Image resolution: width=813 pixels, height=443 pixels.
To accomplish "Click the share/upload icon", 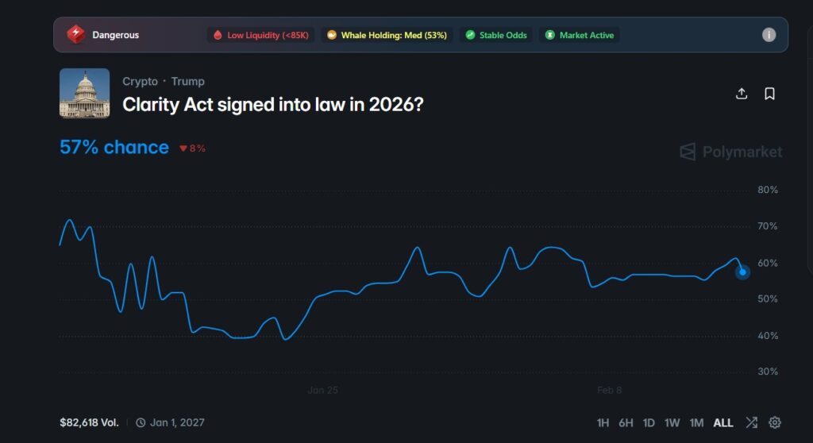I will pos(742,94).
